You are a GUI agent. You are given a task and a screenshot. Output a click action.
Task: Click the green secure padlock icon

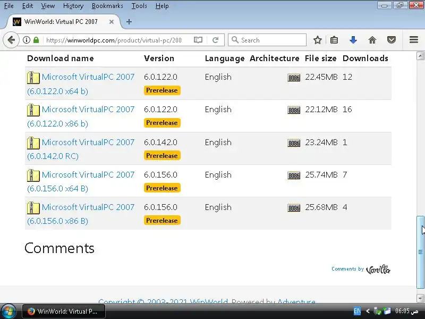(x=36, y=40)
